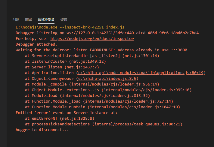Open the koa application.js:80:19 file link
Image resolution: width=214 pixels, height=147 pixels.
[140, 73]
